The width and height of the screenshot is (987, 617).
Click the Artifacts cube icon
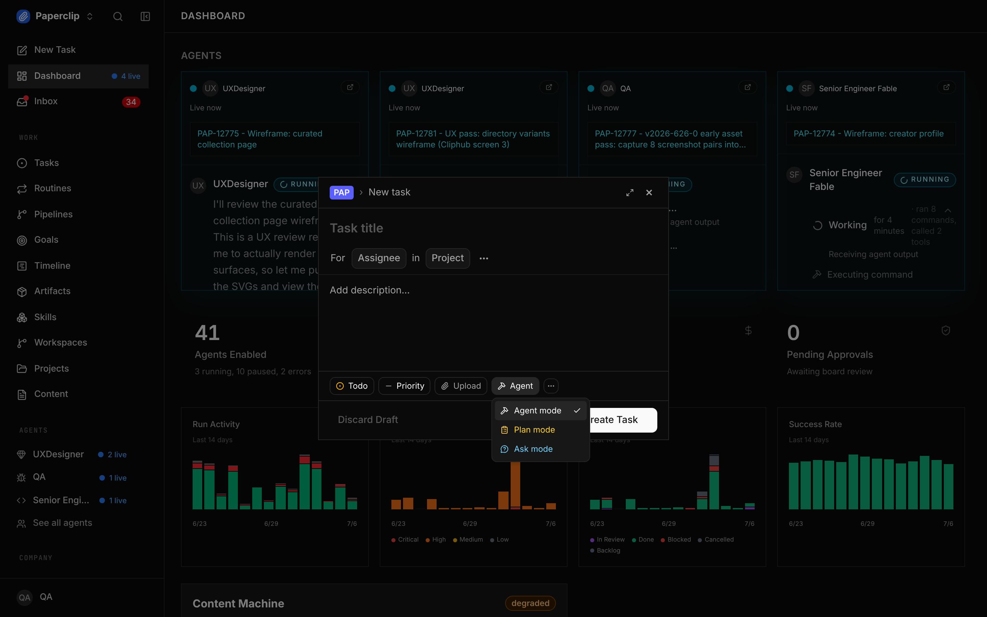(x=22, y=291)
